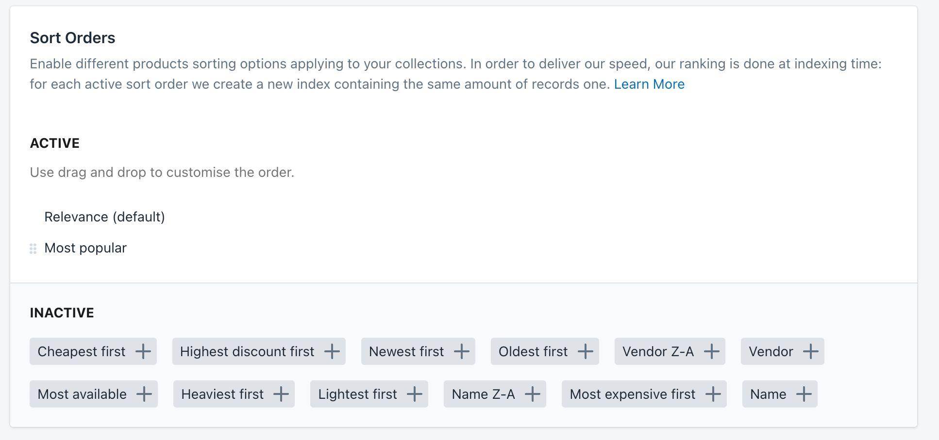The height and width of the screenshot is (440, 939).
Task: Click the Lightest first chip label
Action: coord(357,394)
